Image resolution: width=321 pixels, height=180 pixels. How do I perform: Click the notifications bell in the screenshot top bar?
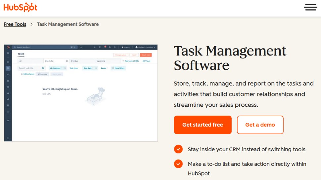[115, 47]
